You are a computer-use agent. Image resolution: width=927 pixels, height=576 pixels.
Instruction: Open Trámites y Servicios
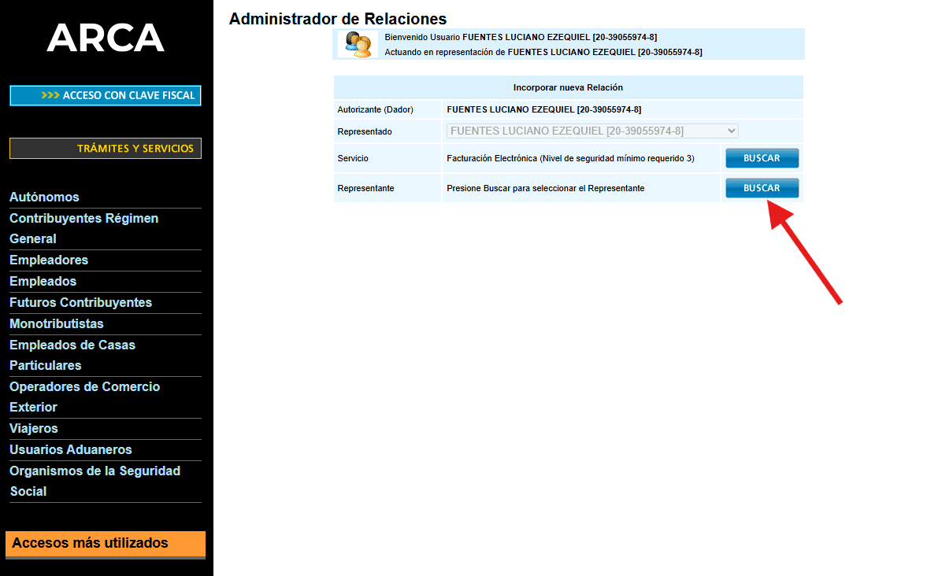pyautogui.click(x=106, y=148)
